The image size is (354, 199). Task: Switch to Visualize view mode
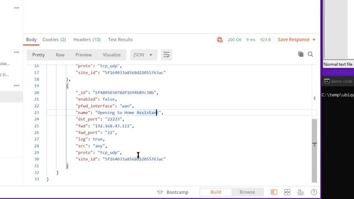(x=112, y=55)
